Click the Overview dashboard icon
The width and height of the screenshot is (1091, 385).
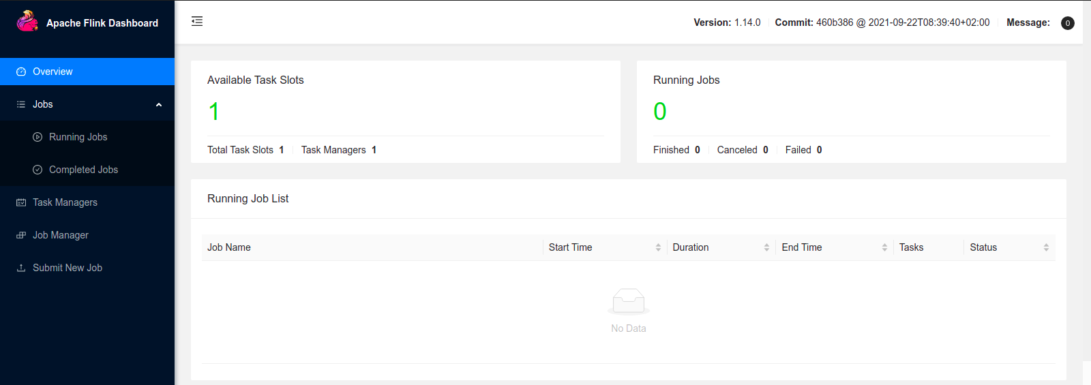pyautogui.click(x=21, y=72)
